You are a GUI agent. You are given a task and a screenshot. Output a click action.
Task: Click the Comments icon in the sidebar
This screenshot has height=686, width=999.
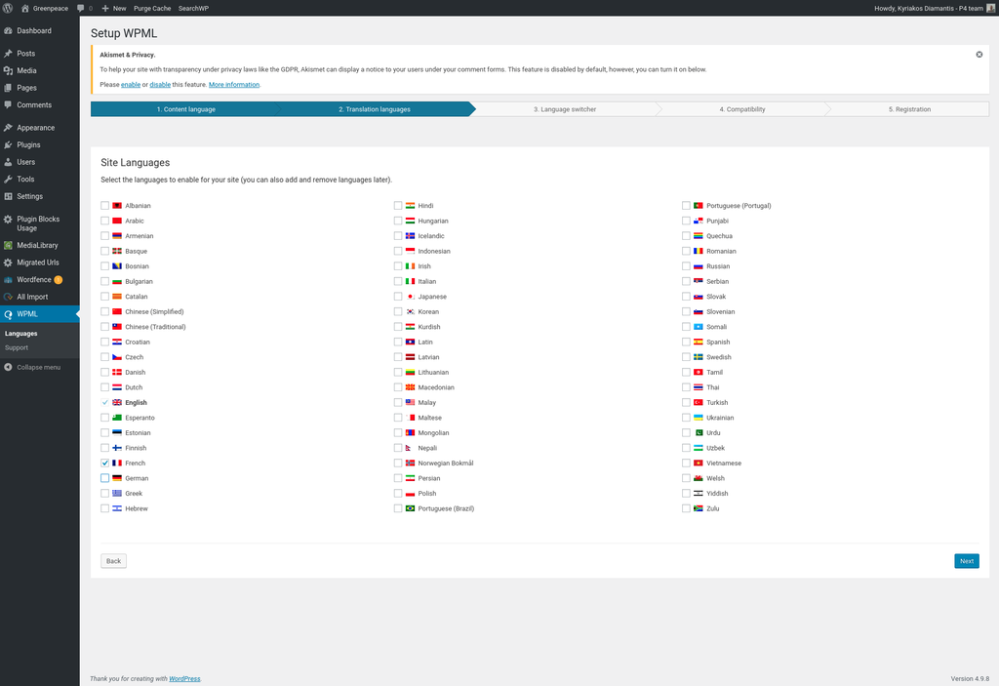pyautogui.click(x=8, y=105)
